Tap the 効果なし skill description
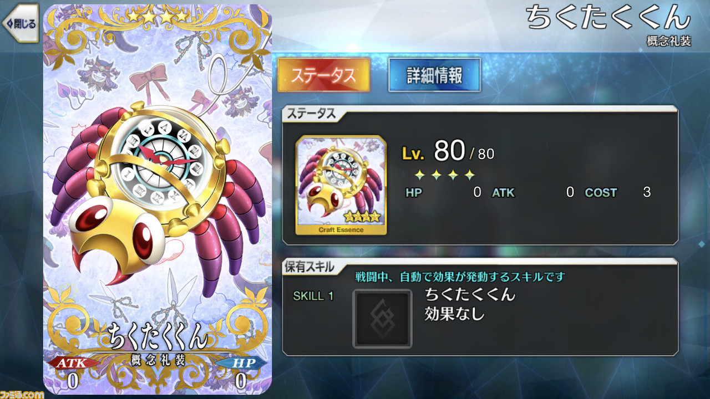 coord(454,314)
